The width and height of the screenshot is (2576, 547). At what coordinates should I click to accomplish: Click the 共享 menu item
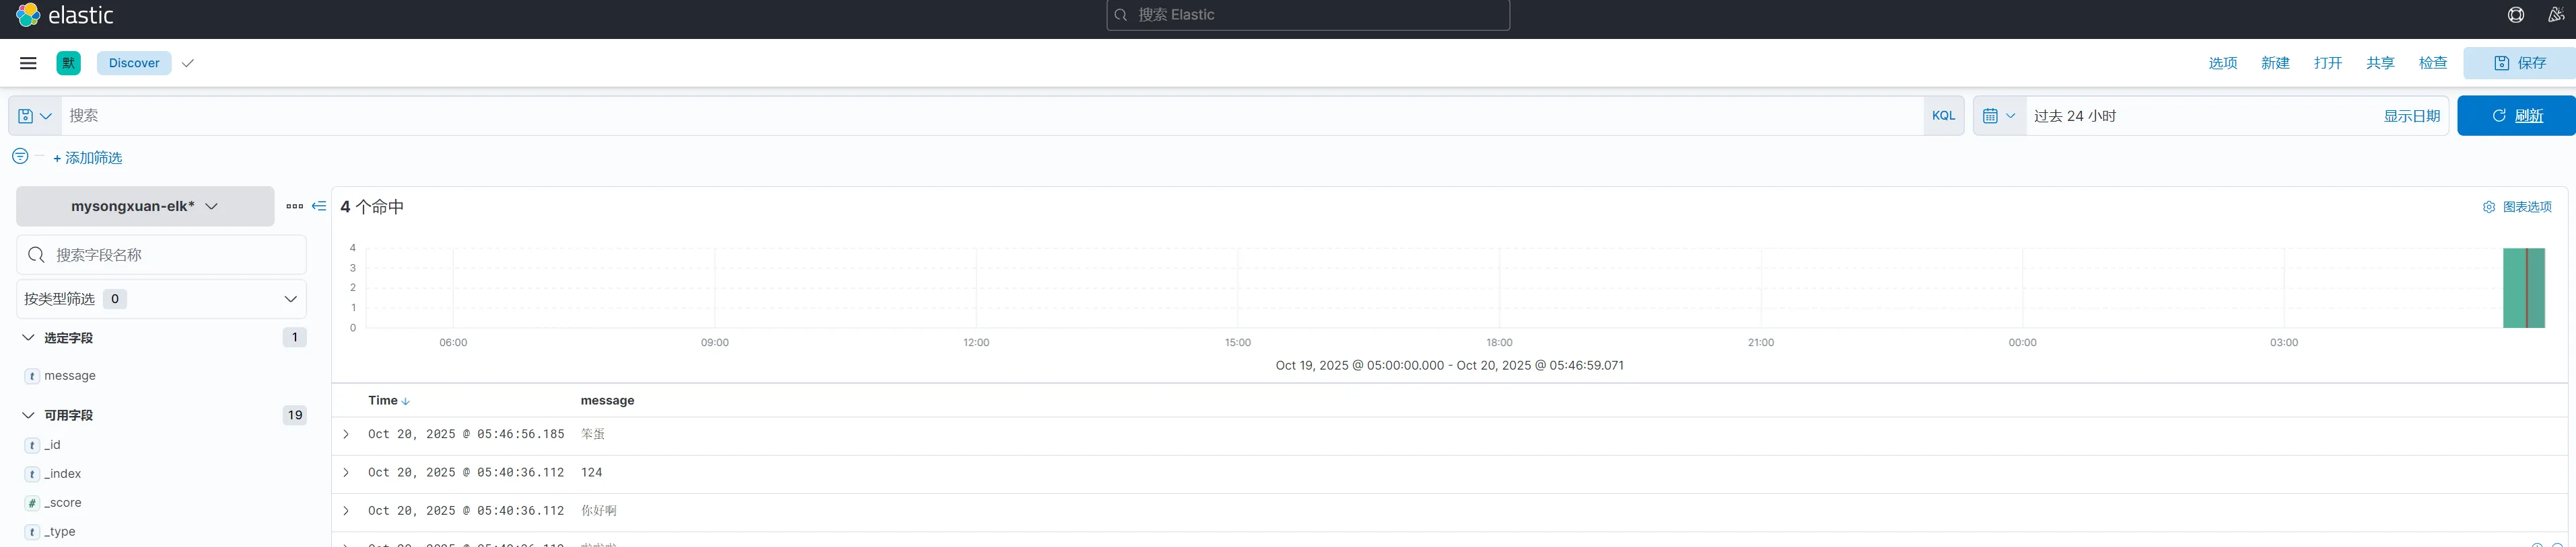(2379, 63)
